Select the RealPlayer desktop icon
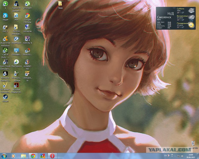Screen dimensions: 199x159 pyautogui.click(x=16, y=40)
